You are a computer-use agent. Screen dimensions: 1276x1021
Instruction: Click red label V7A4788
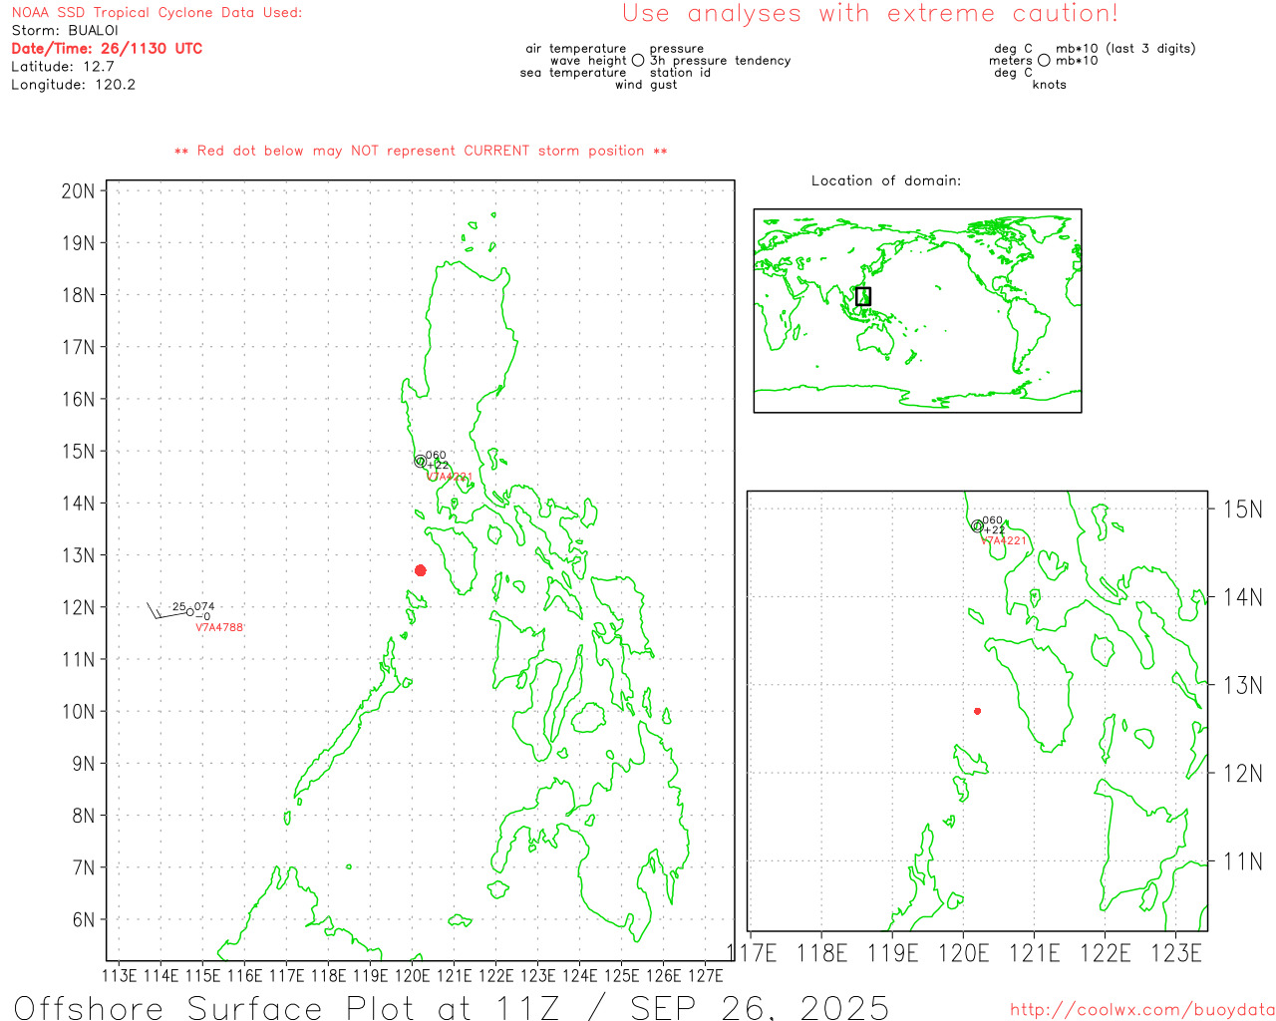[x=219, y=627]
